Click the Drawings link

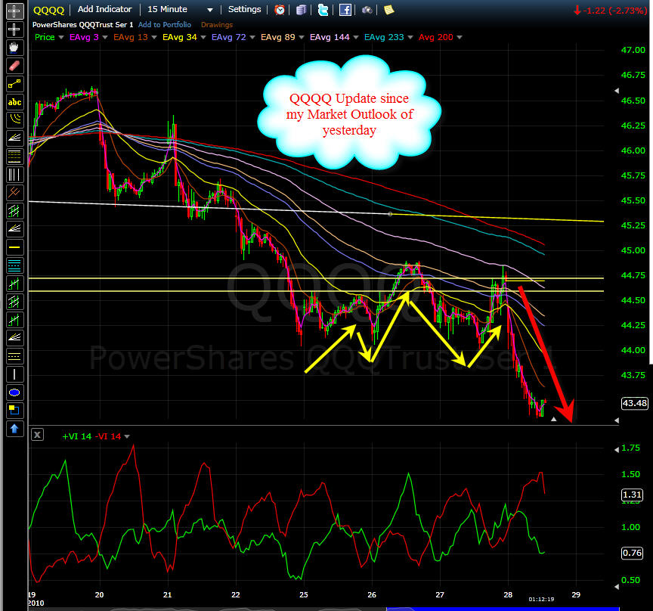coord(217,25)
